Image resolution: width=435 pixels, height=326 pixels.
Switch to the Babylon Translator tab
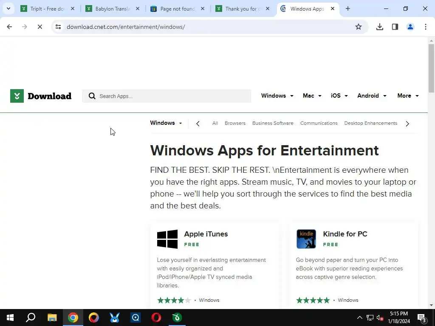click(x=113, y=9)
